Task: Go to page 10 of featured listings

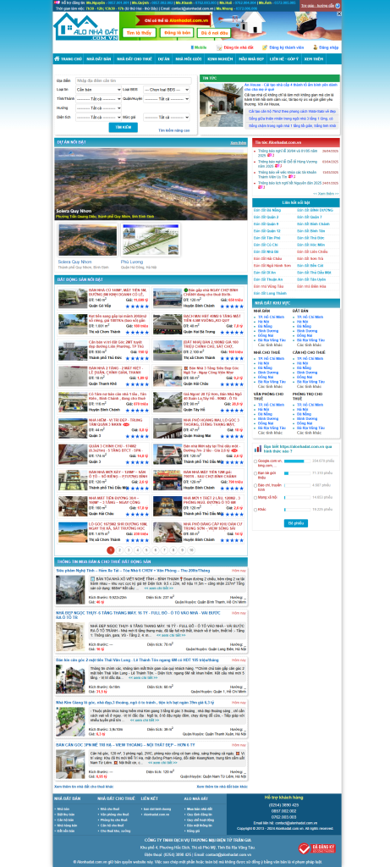Action: 191,550
